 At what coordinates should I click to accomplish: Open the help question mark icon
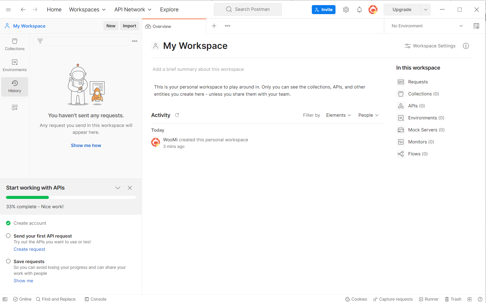480,299
